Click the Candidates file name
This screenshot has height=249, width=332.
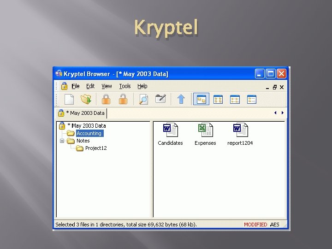tap(170, 143)
